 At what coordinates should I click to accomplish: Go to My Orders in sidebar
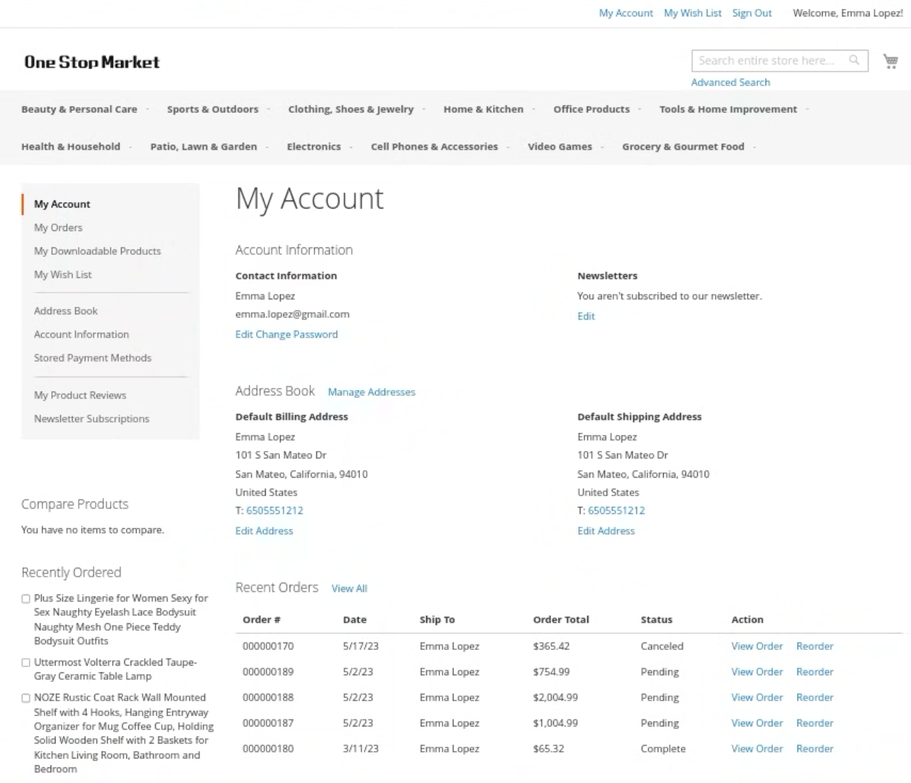pyautogui.click(x=58, y=228)
